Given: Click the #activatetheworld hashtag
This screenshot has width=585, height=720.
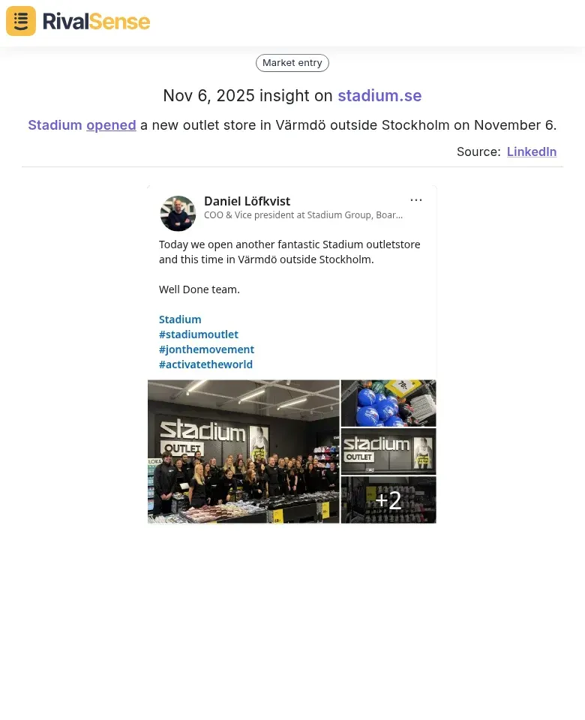Looking at the screenshot, I should (205, 364).
